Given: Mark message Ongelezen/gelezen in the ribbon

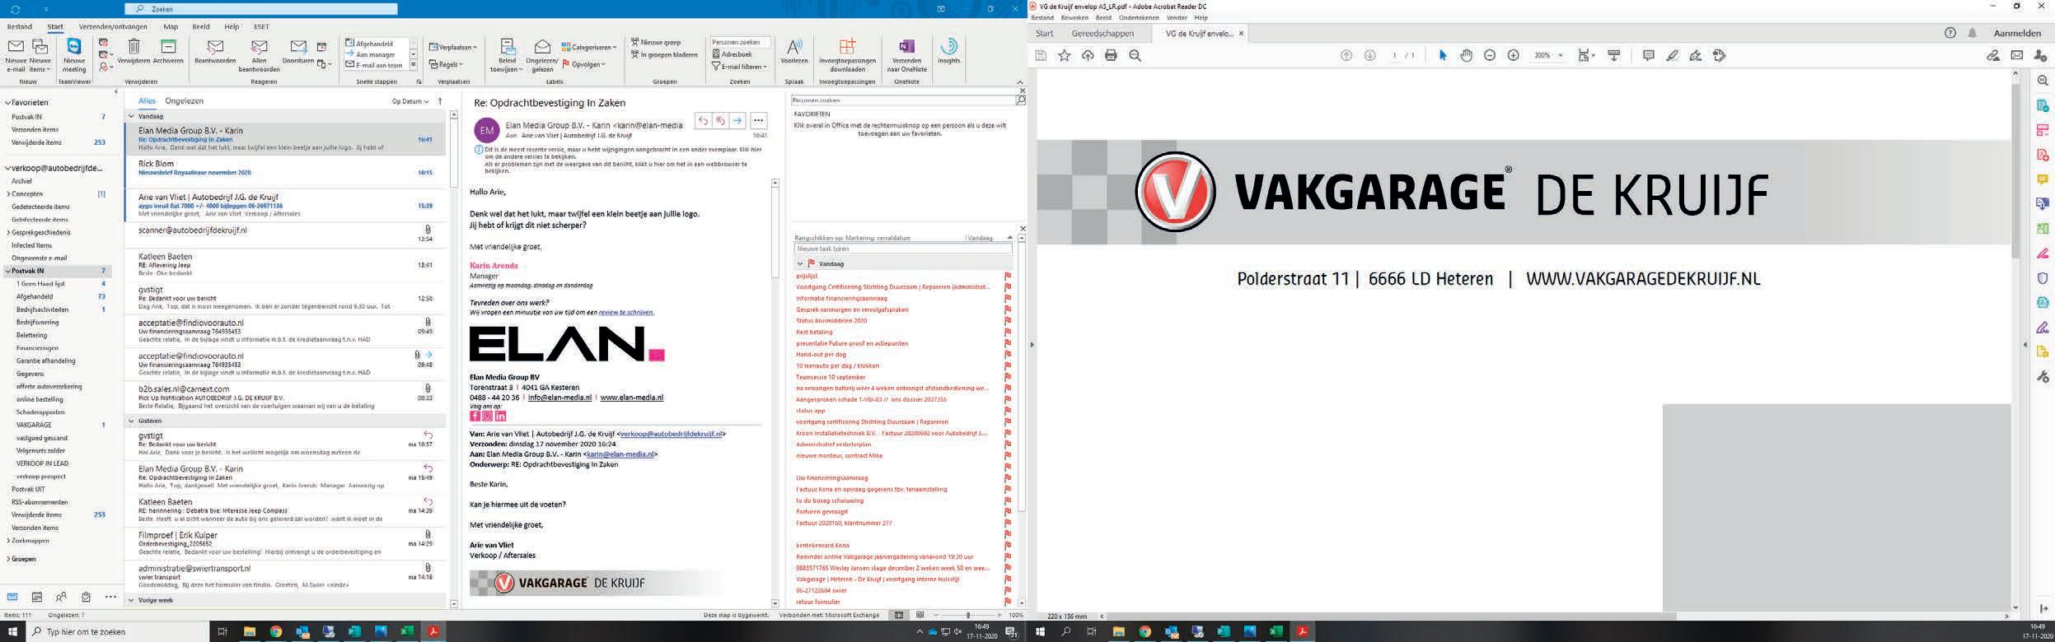Looking at the screenshot, I should (542, 55).
